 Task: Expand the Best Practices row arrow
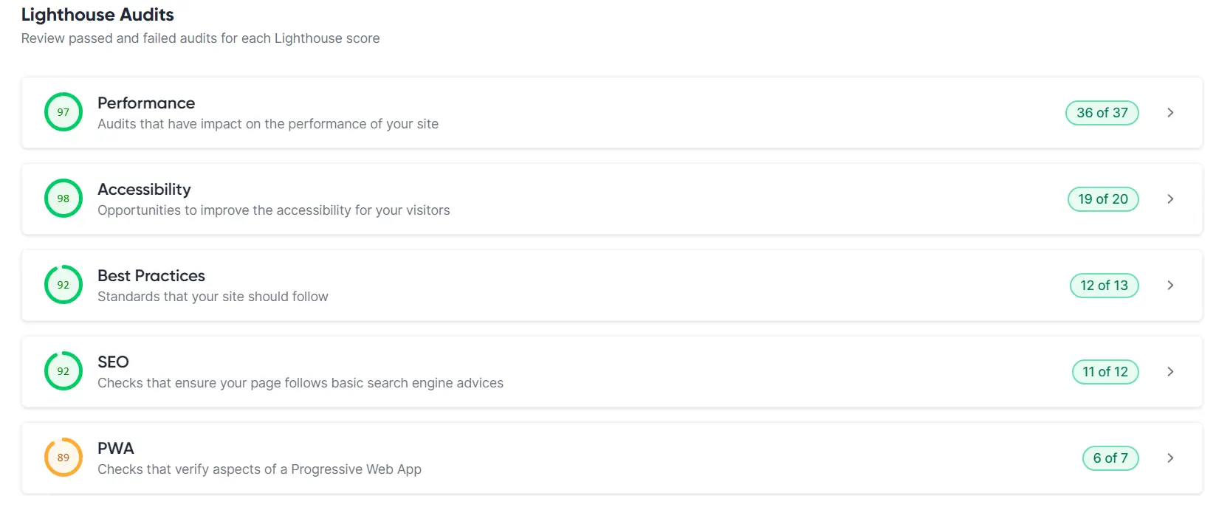pos(1170,286)
